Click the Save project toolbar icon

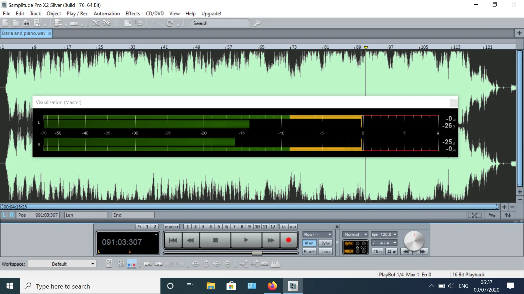tap(37, 23)
